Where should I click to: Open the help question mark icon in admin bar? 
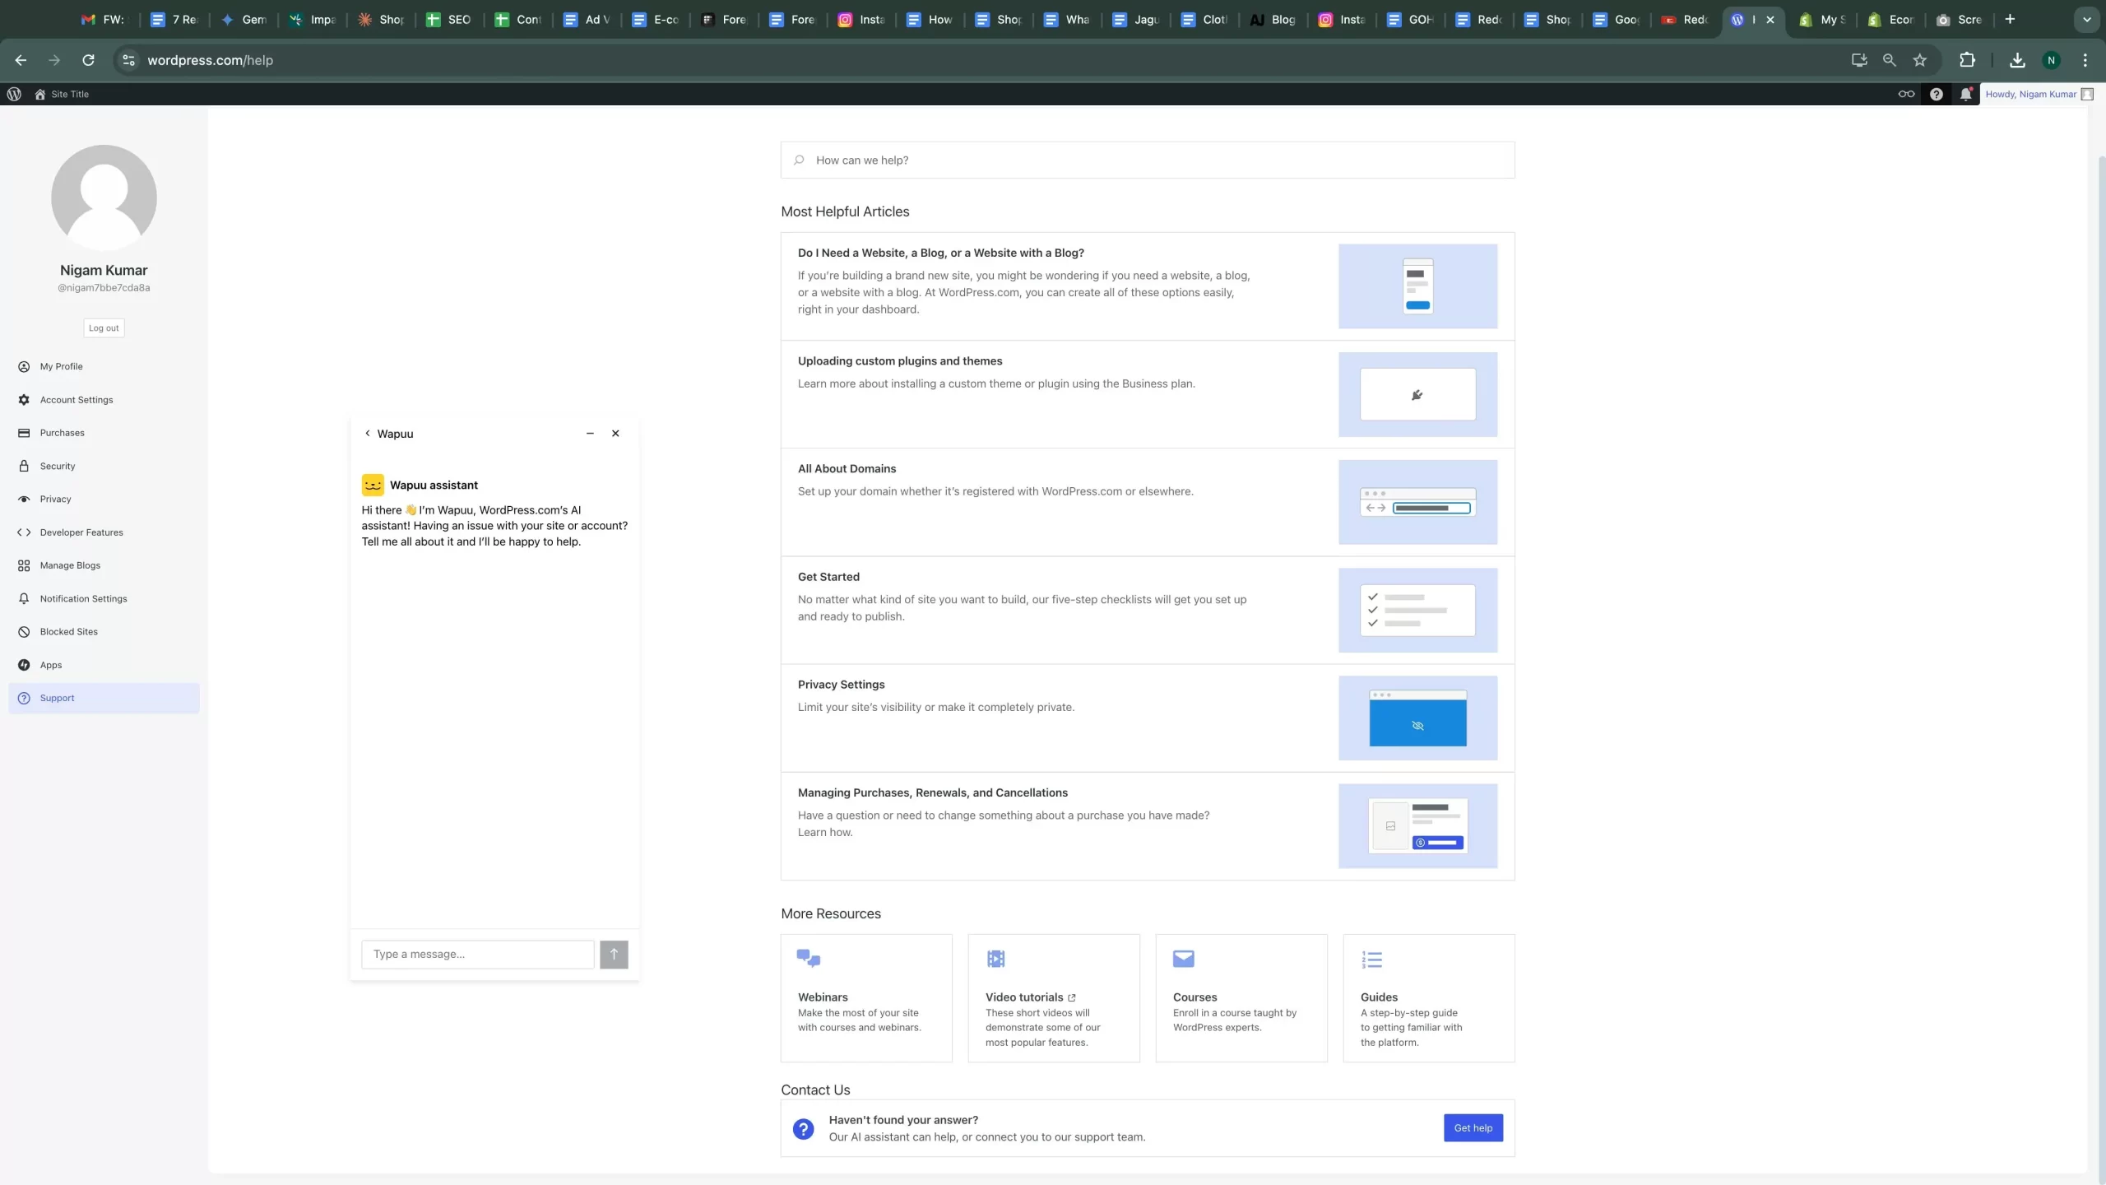pyautogui.click(x=1937, y=94)
